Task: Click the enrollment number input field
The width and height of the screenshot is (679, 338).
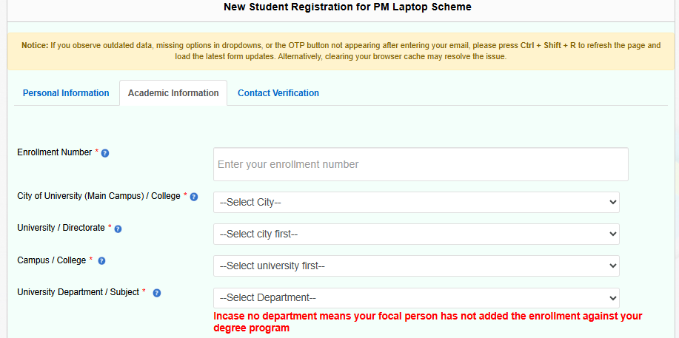Action: point(421,164)
